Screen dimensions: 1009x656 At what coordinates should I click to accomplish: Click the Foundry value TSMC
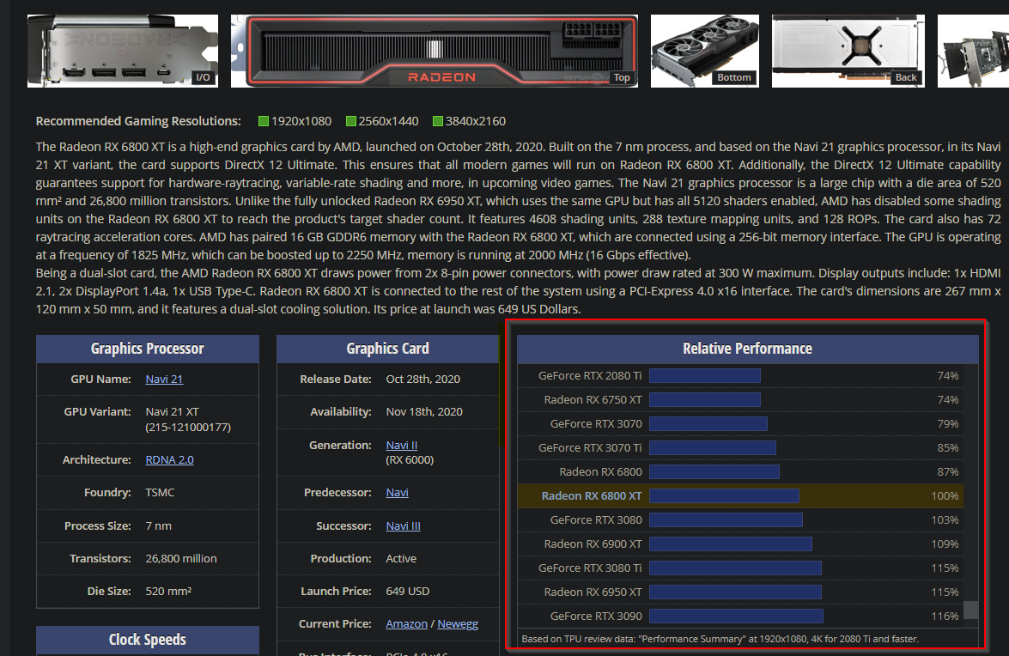point(160,493)
